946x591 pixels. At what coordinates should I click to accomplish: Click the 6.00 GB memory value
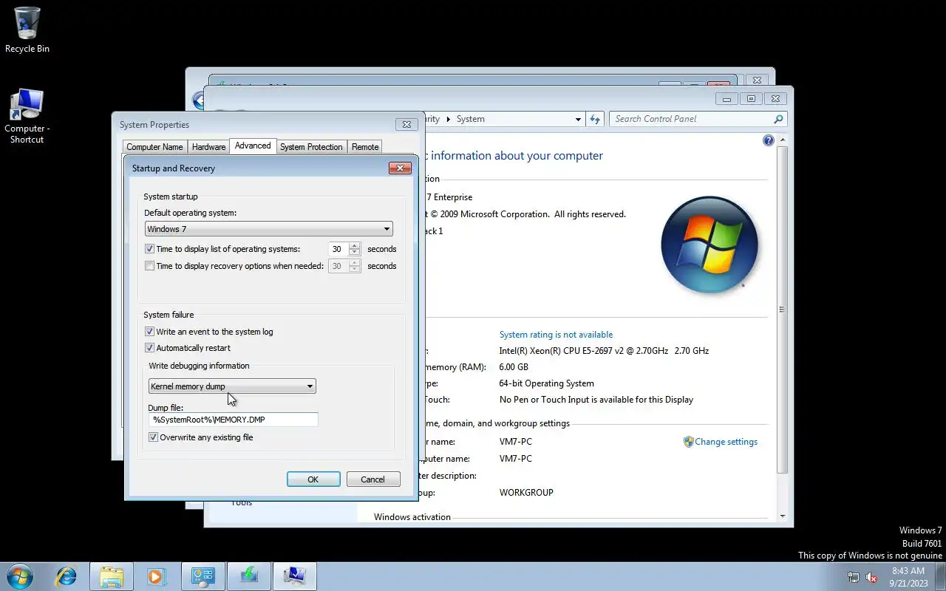pyautogui.click(x=514, y=367)
